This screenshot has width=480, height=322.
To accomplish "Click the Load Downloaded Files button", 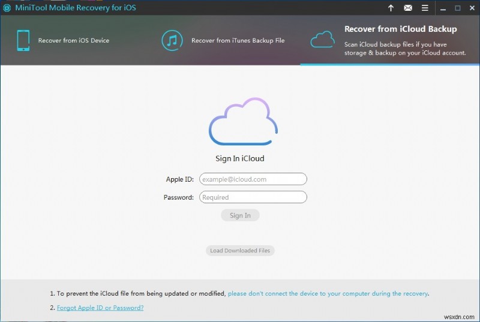I will [x=240, y=251].
